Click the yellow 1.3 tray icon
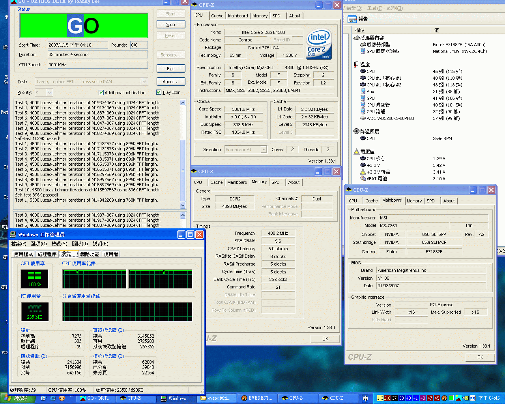Viewport: 505px width, 404px height. click(x=380, y=398)
